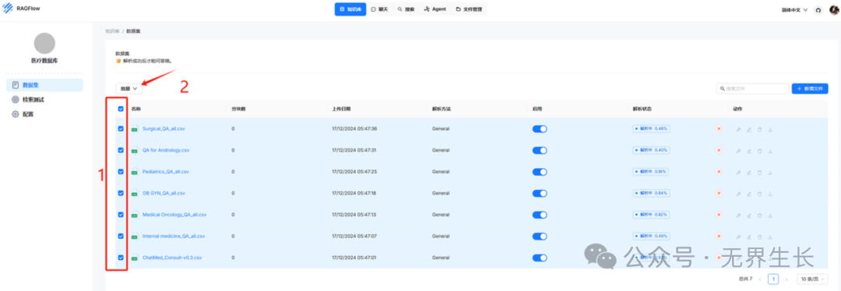Open Surgical_QA_all.csv file link

tap(164, 128)
